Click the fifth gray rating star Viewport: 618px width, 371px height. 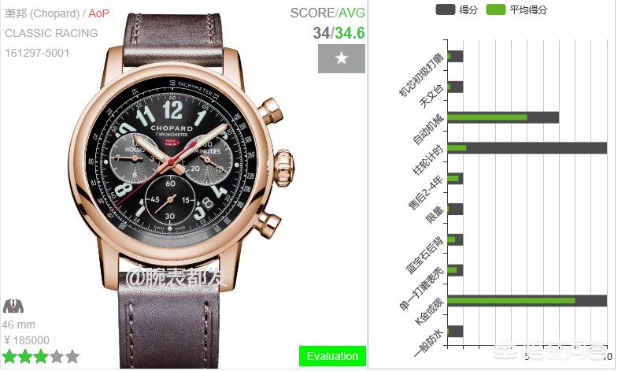click(x=72, y=356)
